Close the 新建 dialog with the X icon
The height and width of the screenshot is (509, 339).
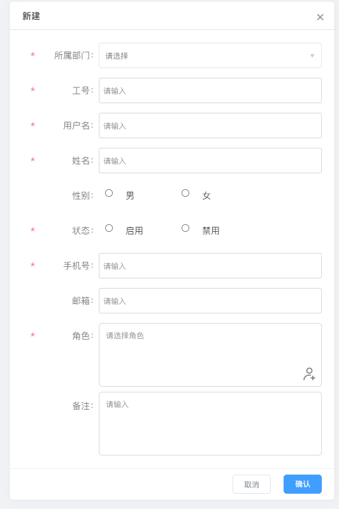click(320, 17)
